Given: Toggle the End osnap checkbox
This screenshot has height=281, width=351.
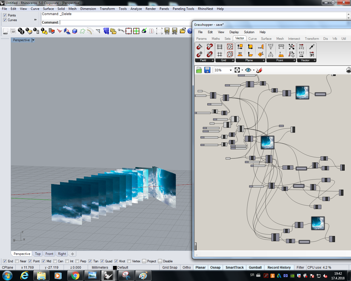Looking at the screenshot, I should (x=5, y=261).
